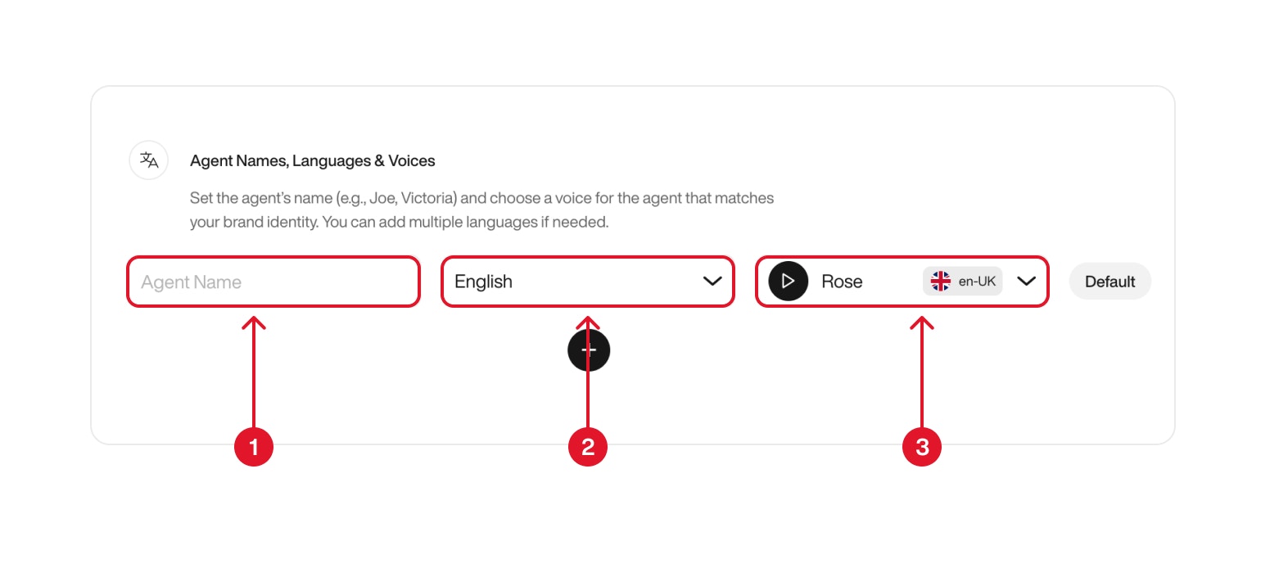Click the red marker labeled 2
1279x568 pixels.
588,447
